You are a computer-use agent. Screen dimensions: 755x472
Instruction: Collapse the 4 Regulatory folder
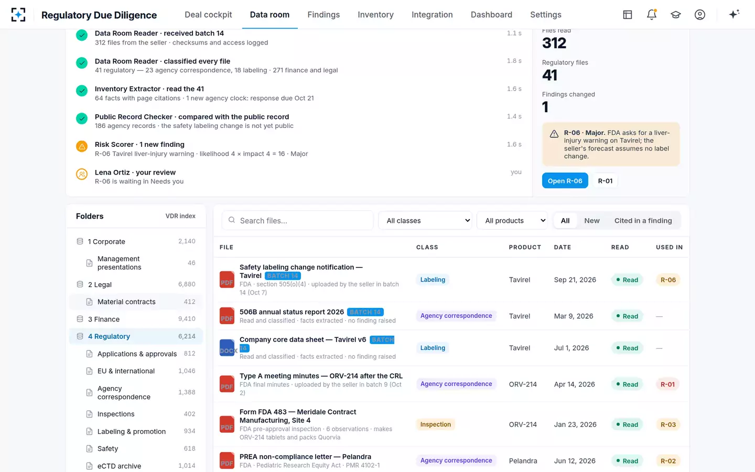136,336
